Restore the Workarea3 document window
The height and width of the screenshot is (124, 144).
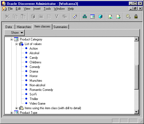point(135,9)
